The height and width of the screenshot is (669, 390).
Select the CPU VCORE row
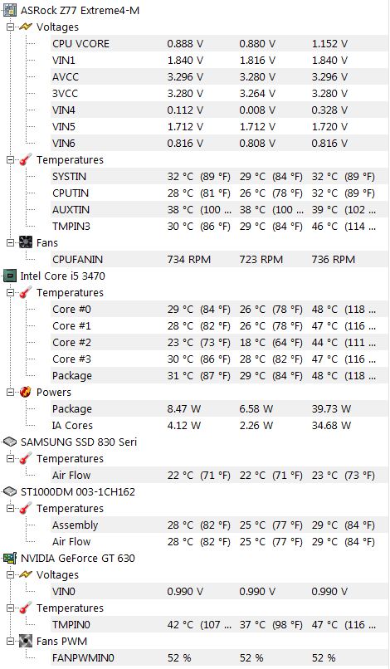(219, 43)
